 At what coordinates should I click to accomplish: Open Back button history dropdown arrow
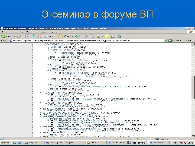[14, 36]
